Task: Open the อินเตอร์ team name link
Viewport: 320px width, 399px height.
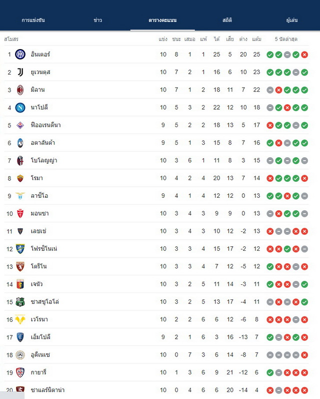Action: click(40, 54)
